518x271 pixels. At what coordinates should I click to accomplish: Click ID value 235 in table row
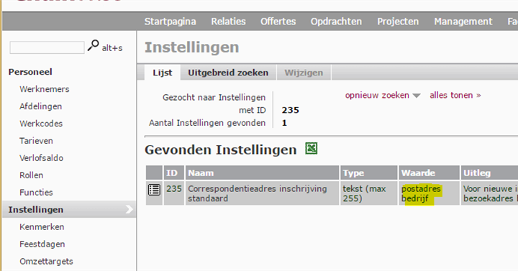coord(174,189)
